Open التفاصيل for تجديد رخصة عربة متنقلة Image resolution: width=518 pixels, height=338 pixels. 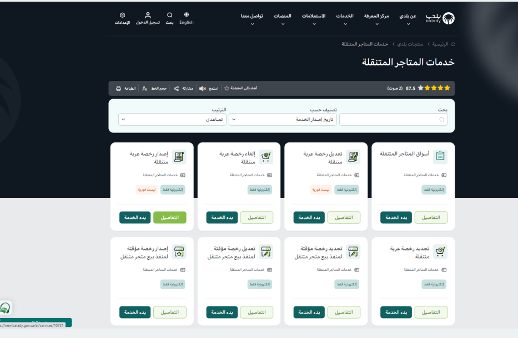(431, 313)
